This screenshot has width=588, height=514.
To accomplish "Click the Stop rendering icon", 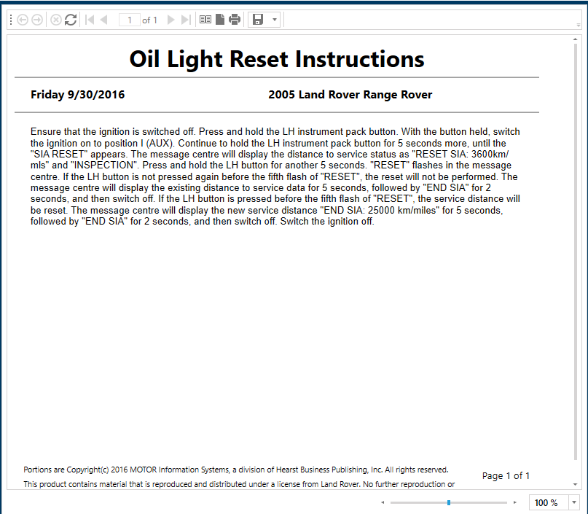I will click(56, 20).
